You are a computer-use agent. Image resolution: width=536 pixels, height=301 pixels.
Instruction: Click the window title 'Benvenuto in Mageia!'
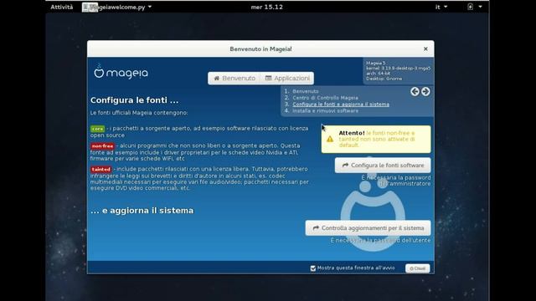tap(260, 49)
